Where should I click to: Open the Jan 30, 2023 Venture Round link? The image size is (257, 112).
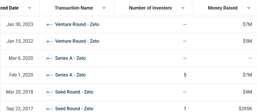77,24
